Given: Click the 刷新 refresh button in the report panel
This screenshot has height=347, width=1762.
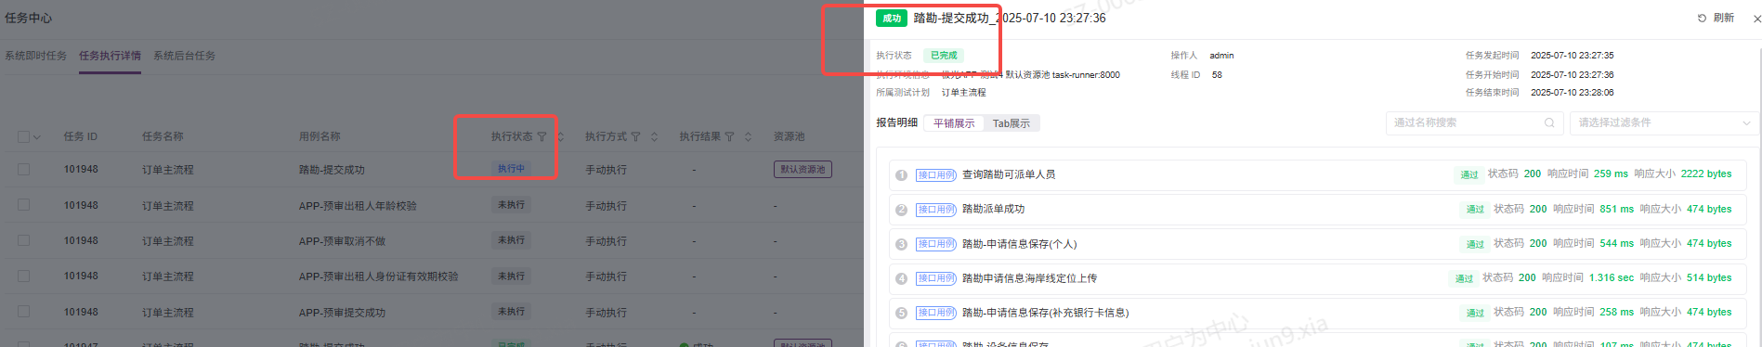Looking at the screenshot, I should pyautogui.click(x=1716, y=18).
